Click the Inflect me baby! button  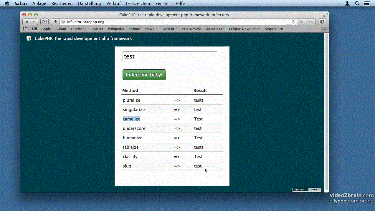(x=144, y=75)
